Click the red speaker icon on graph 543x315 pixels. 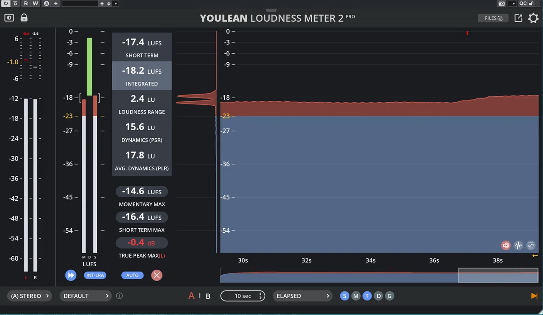506,245
